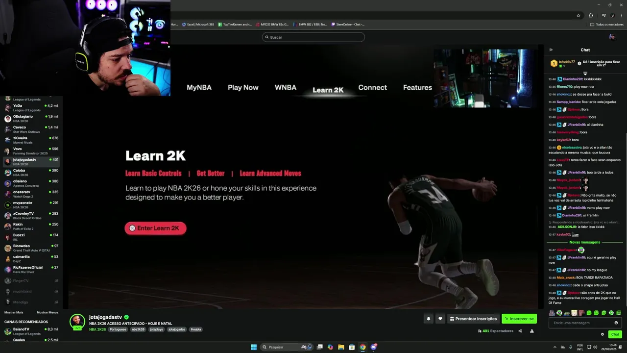
Task: Open the Excel Microsoft 365 bookmark
Action: 198,24
